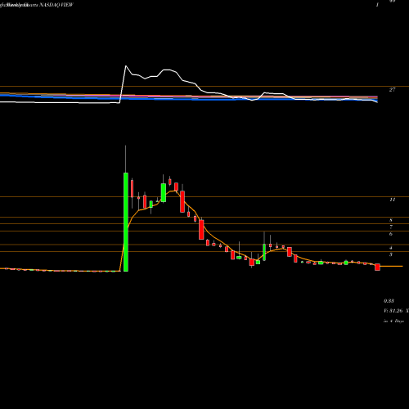
Task: Click the highest peak of the white indicator line
Action: click(x=126, y=66)
